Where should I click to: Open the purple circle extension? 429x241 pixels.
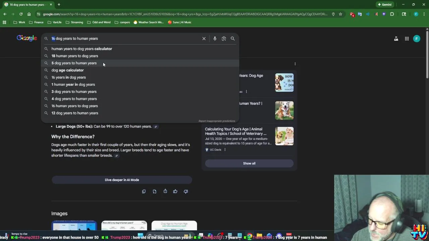click(x=384, y=14)
